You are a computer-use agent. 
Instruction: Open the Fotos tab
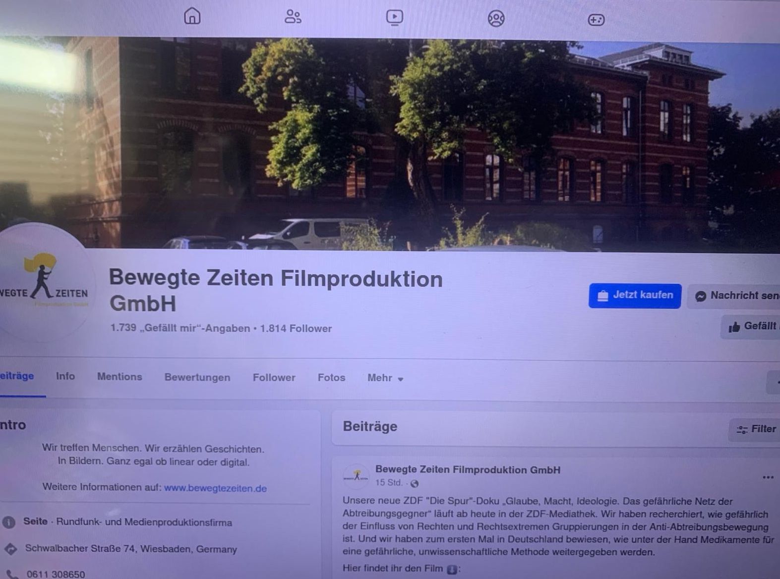tap(331, 378)
